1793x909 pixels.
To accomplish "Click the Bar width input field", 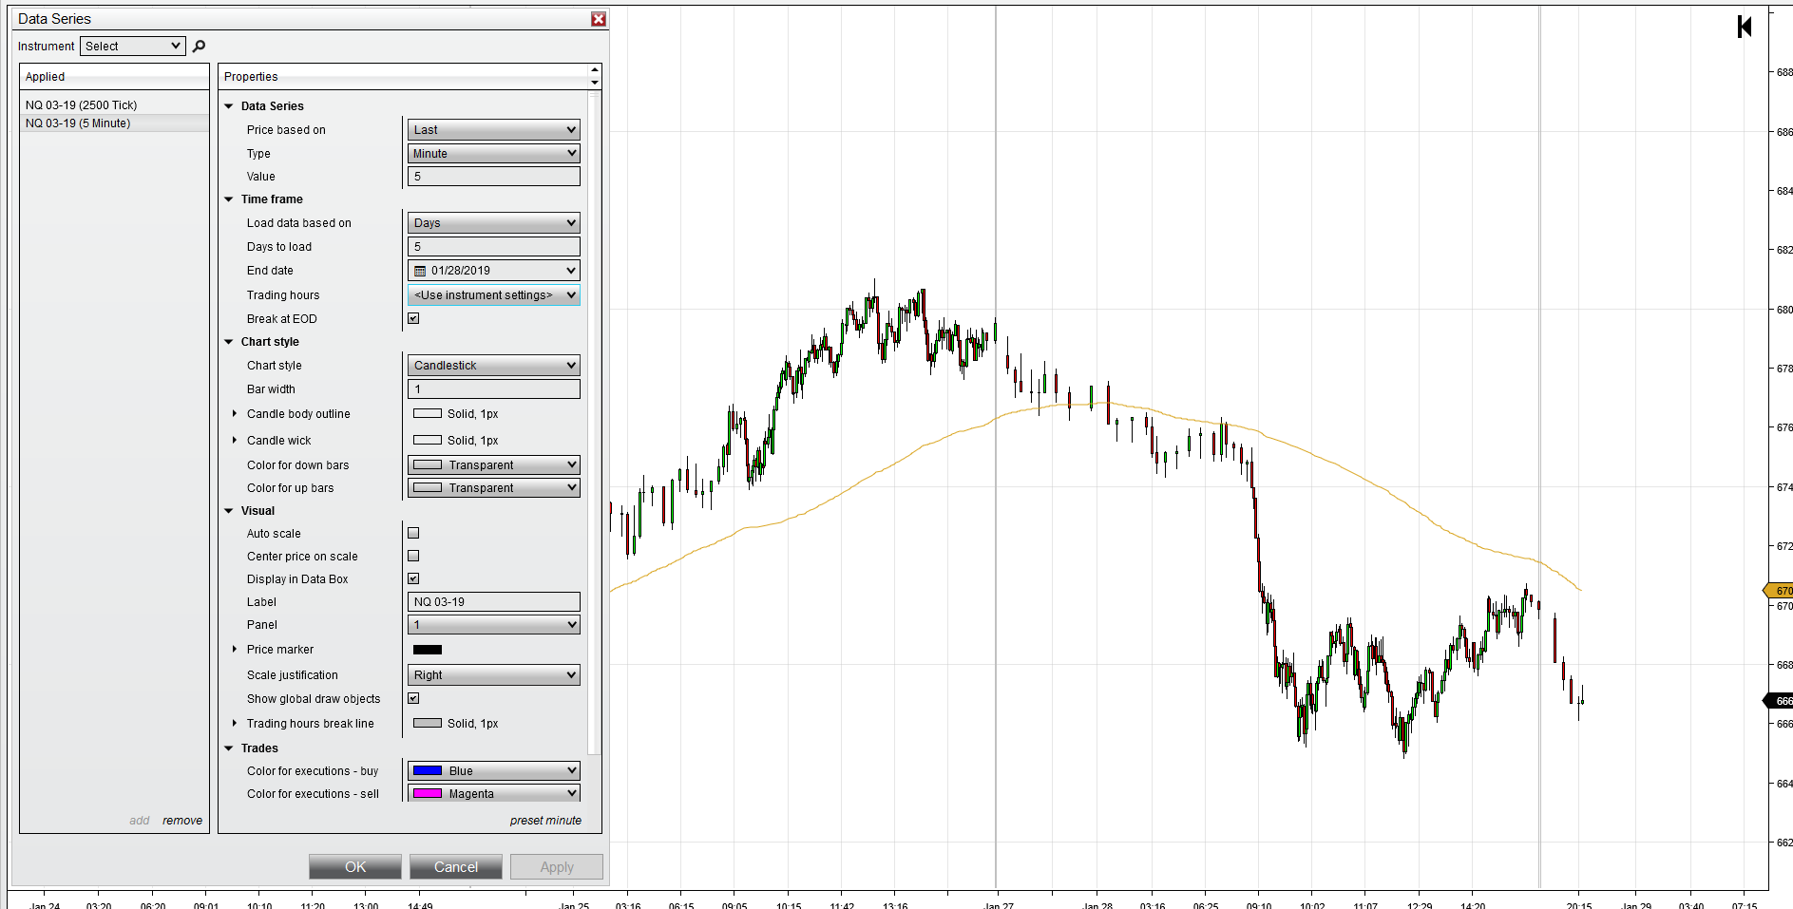I will [494, 388].
